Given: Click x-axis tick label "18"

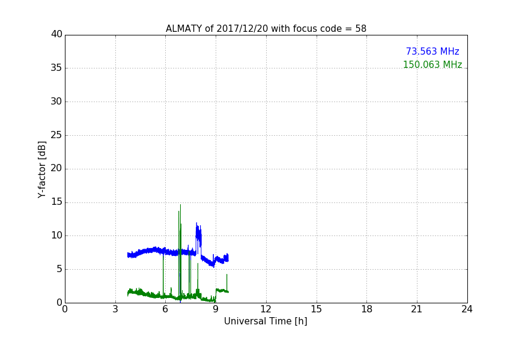Looking at the screenshot, I should [367, 309].
